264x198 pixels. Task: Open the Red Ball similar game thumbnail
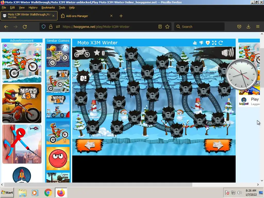(58, 159)
